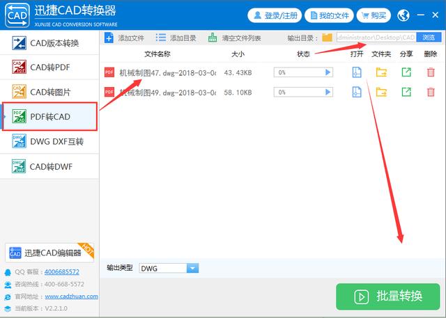Screen dimensions: 446x318
Task: Click CAD转PDF sidebar icon
Action: [x=19, y=67]
